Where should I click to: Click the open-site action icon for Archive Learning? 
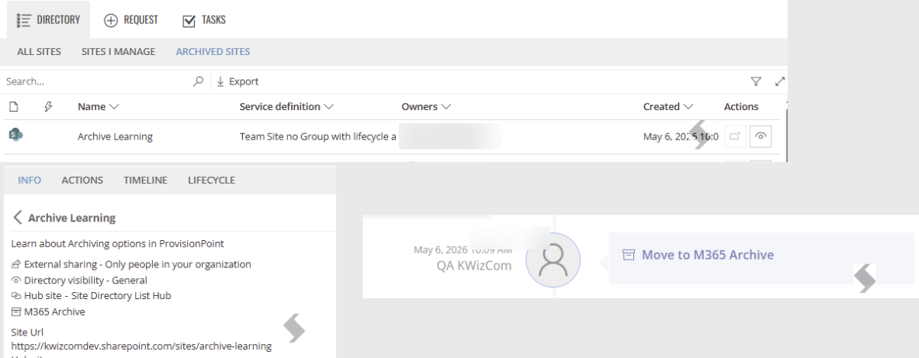(734, 136)
